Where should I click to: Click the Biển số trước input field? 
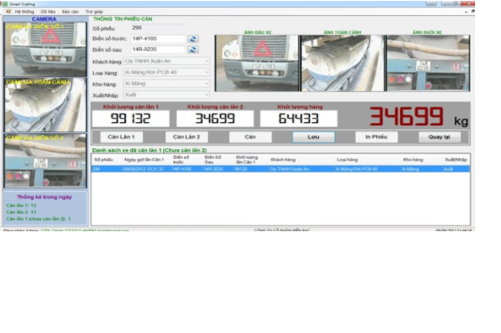coord(158,38)
